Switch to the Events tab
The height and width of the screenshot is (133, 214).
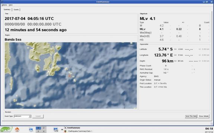click(x=16, y=10)
